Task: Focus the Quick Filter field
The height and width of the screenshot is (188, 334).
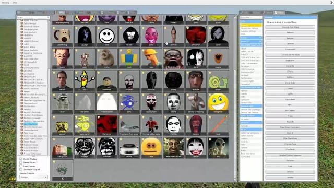Action: (251, 17)
